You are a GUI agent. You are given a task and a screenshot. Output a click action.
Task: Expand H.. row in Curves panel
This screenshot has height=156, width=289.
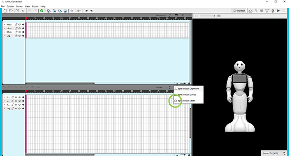click(4, 97)
